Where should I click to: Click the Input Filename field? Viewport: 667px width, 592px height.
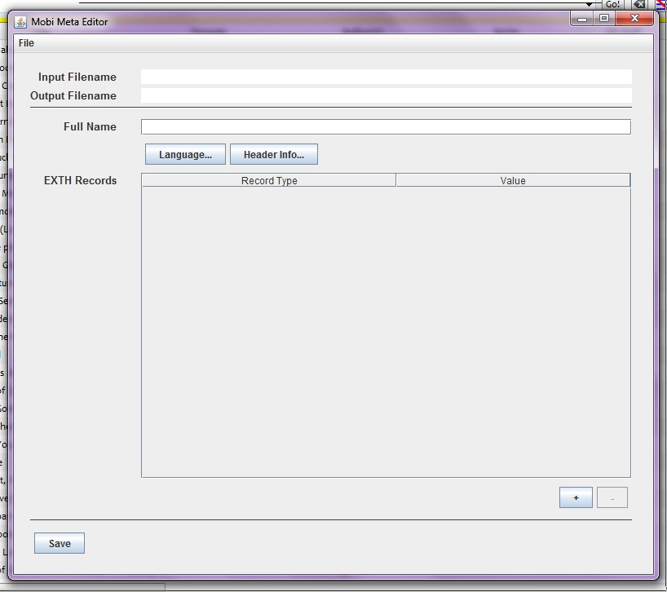(x=386, y=77)
